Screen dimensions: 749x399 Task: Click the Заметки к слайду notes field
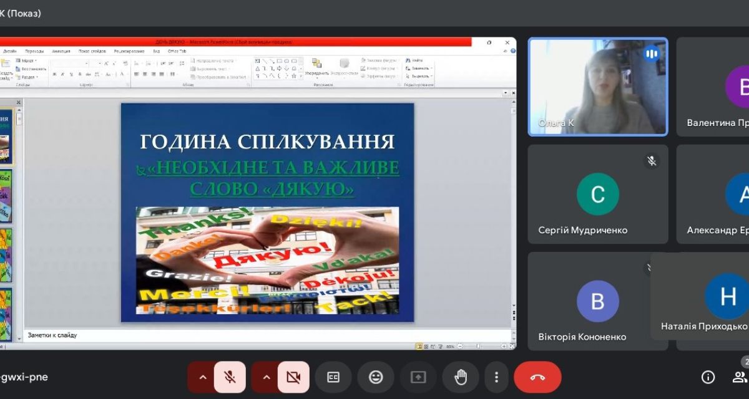[x=250, y=335]
